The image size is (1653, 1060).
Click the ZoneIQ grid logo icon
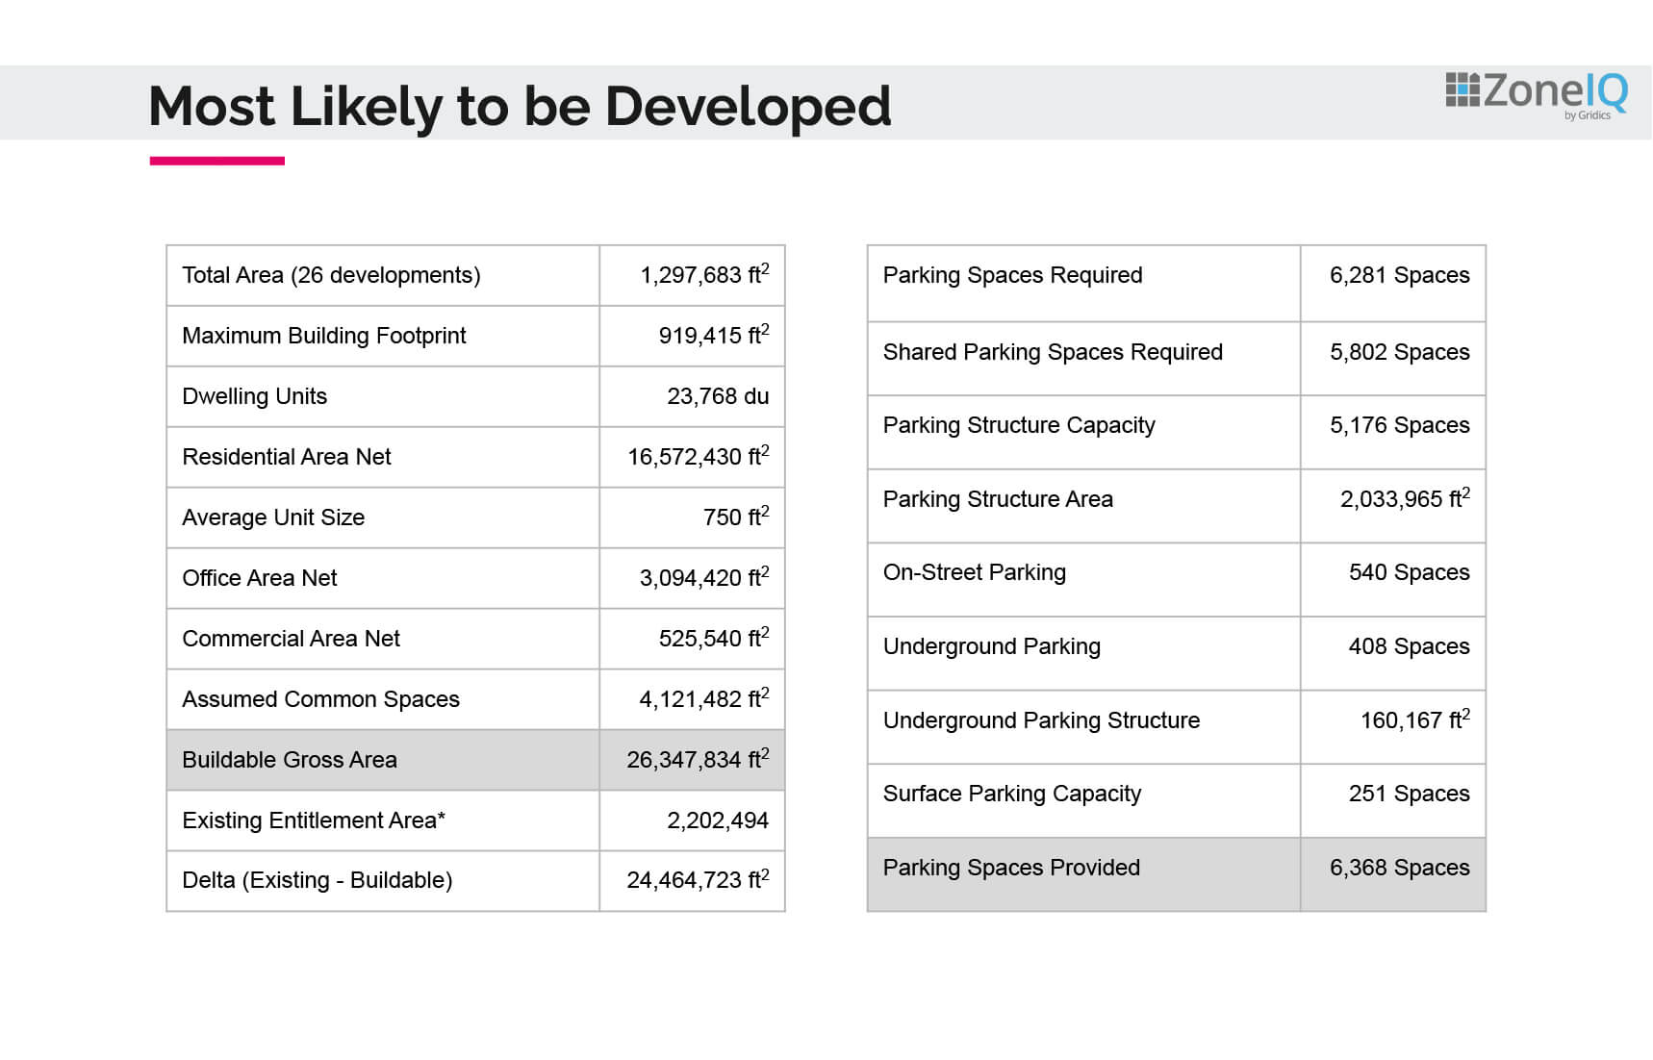pyautogui.click(x=1462, y=89)
